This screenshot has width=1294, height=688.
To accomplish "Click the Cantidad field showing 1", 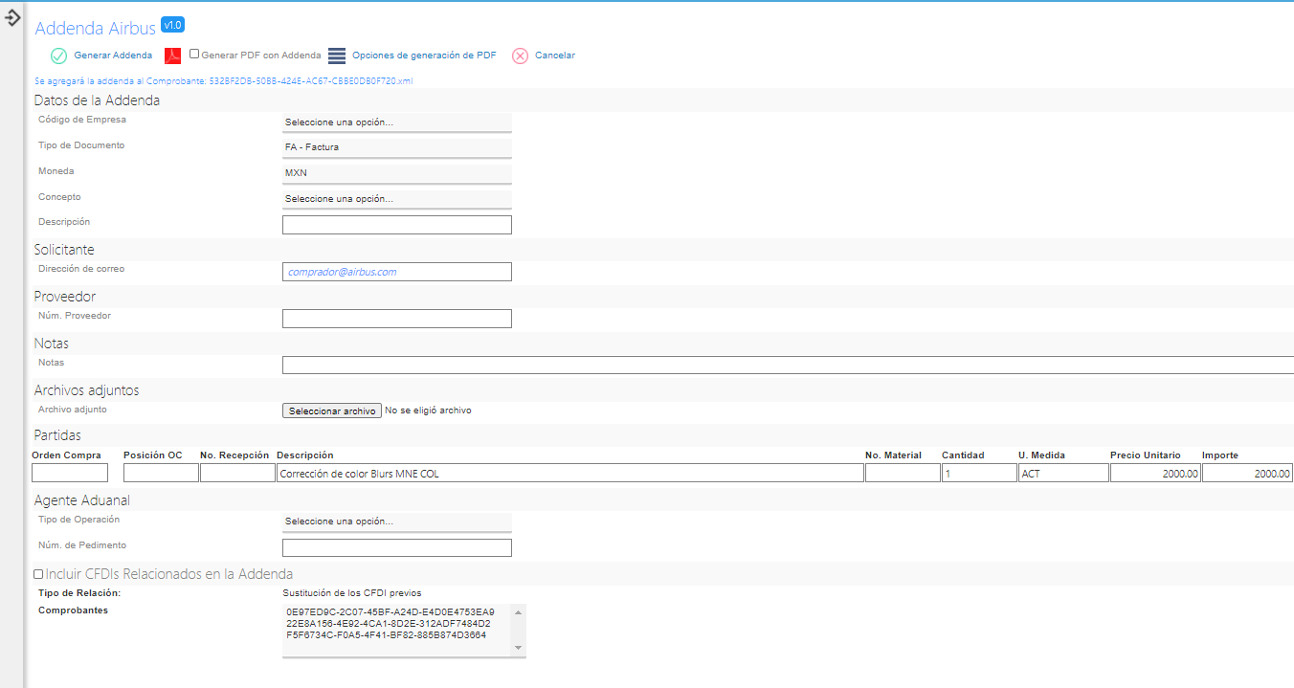I will 979,473.
